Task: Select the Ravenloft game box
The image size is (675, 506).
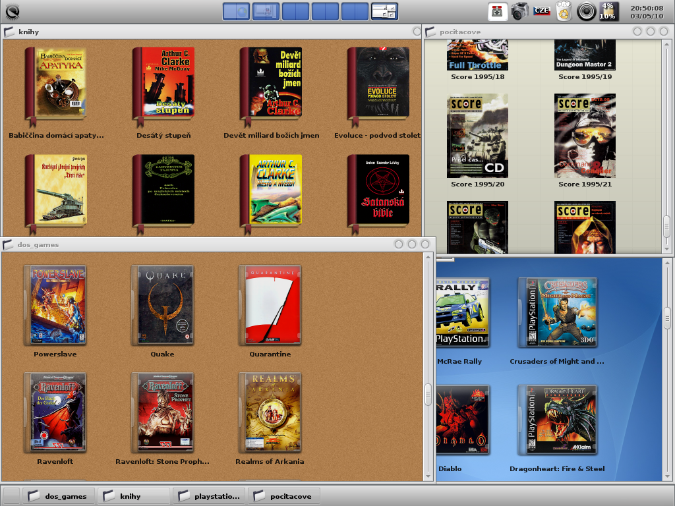Action: point(55,412)
